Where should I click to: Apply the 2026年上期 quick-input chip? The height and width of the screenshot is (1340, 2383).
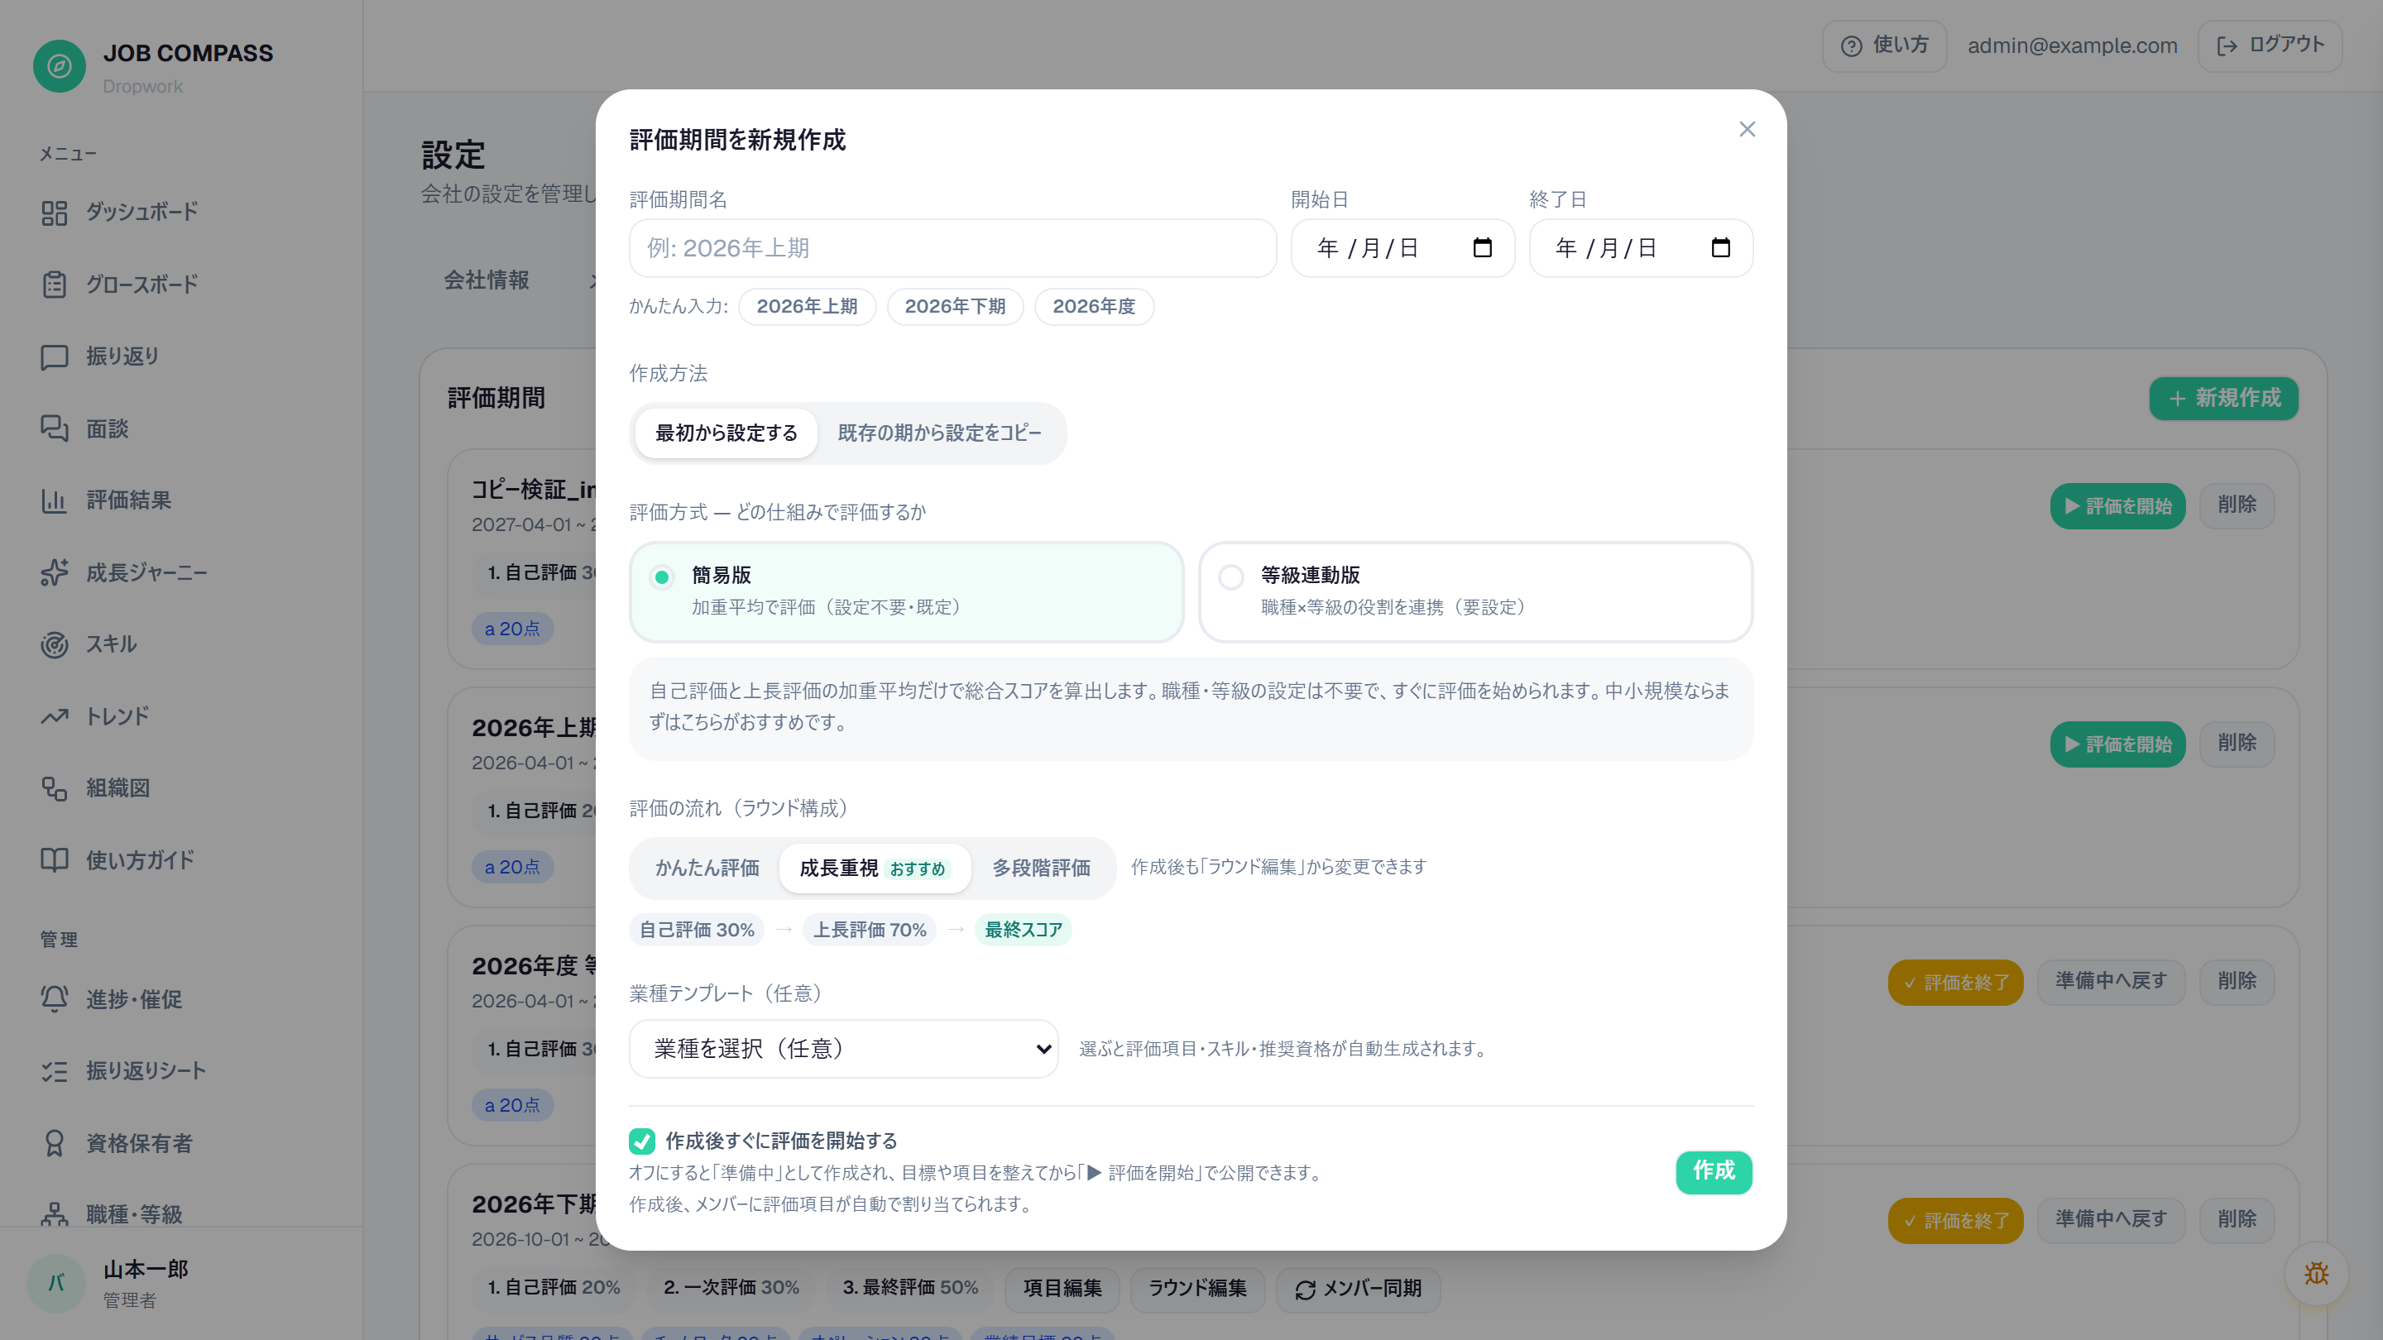tap(807, 307)
